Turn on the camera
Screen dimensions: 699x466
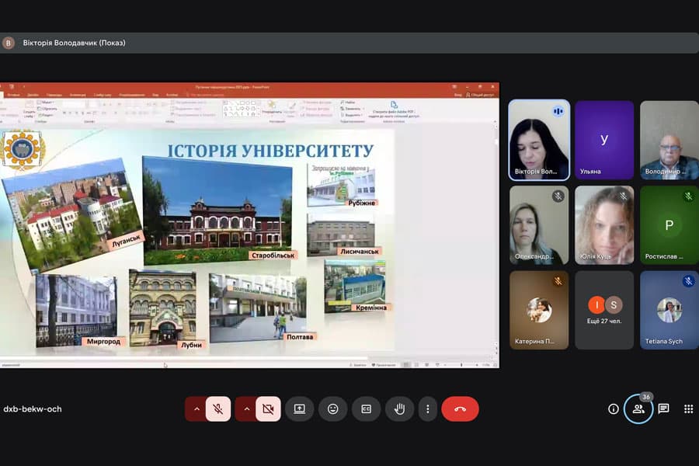click(x=268, y=409)
